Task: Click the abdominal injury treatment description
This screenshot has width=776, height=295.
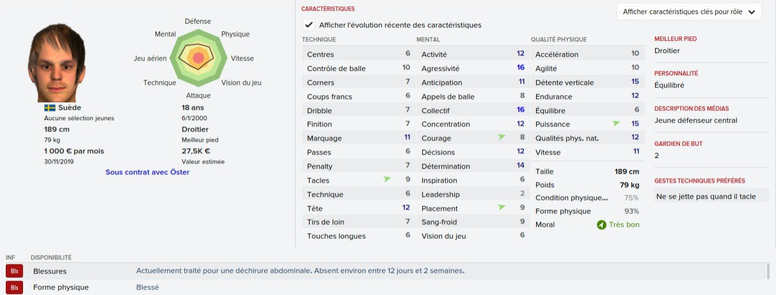Action: pyautogui.click(x=300, y=271)
